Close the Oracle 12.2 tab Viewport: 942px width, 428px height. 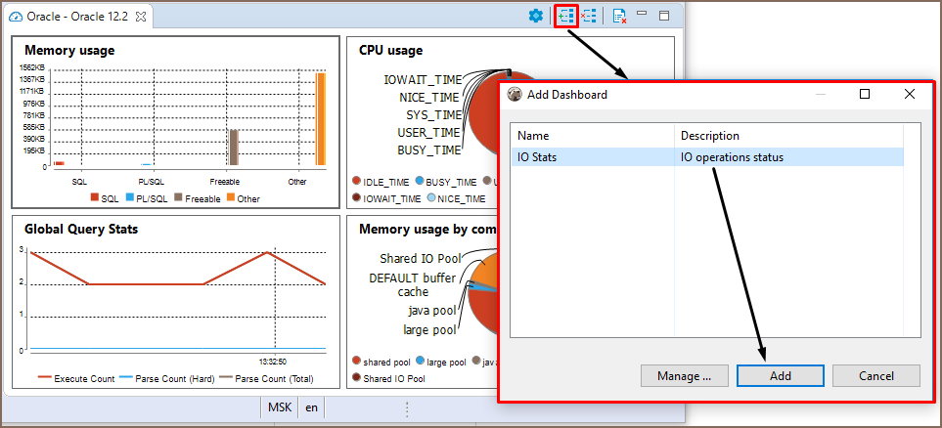coord(141,18)
